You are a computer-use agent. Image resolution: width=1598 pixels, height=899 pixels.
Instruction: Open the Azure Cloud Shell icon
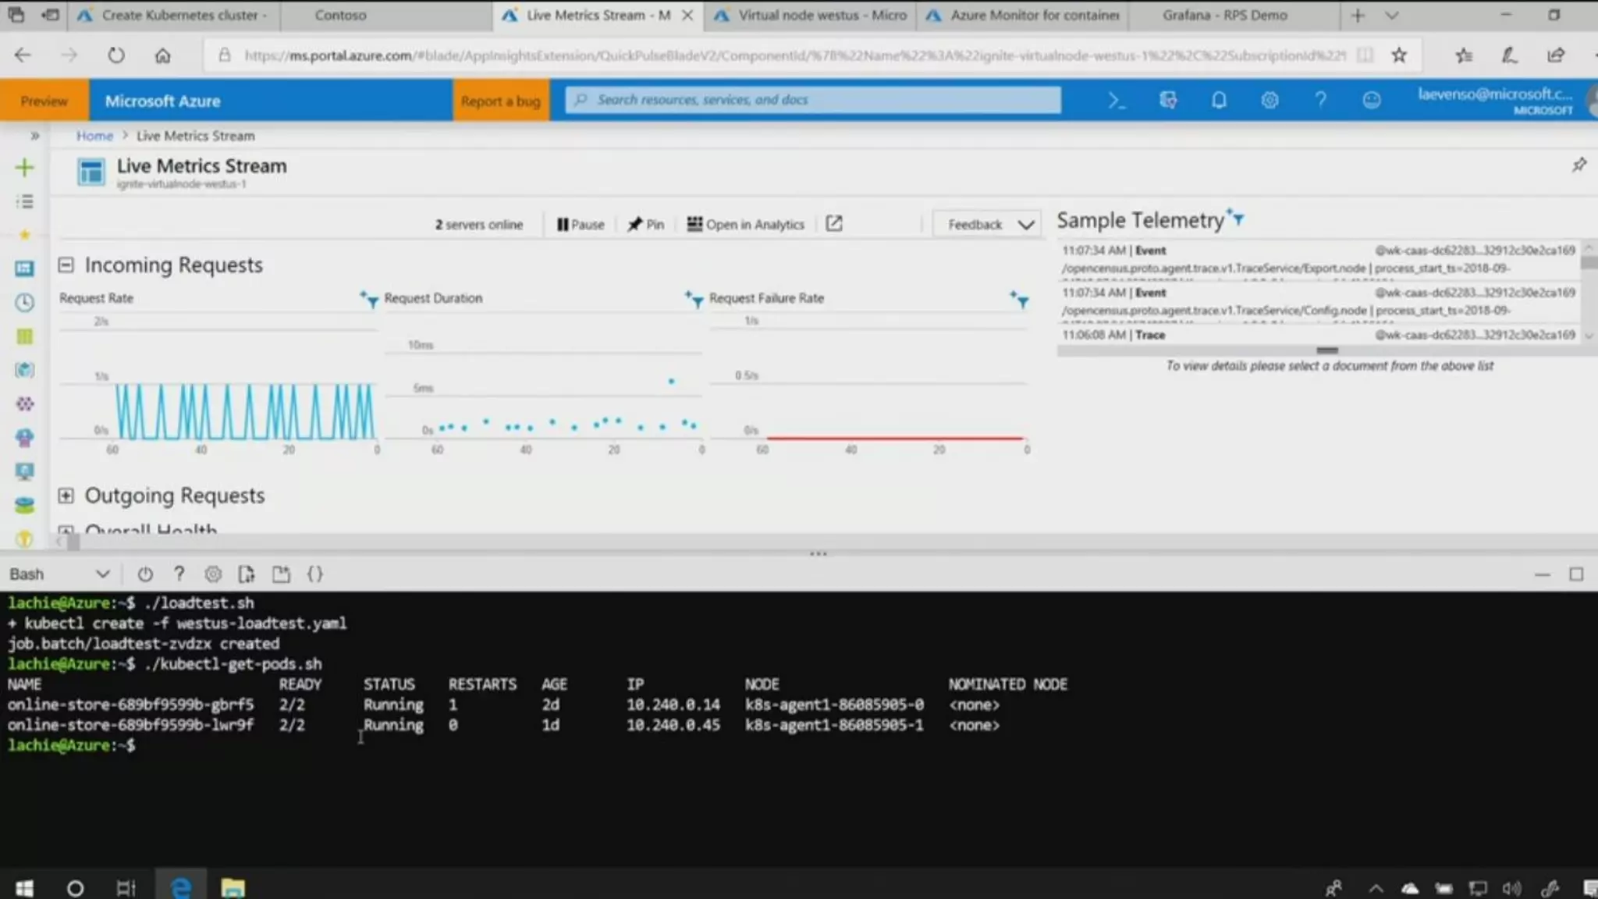point(1117,101)
